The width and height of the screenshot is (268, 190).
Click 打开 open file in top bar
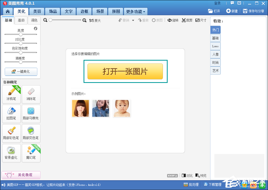coord(214,11)
